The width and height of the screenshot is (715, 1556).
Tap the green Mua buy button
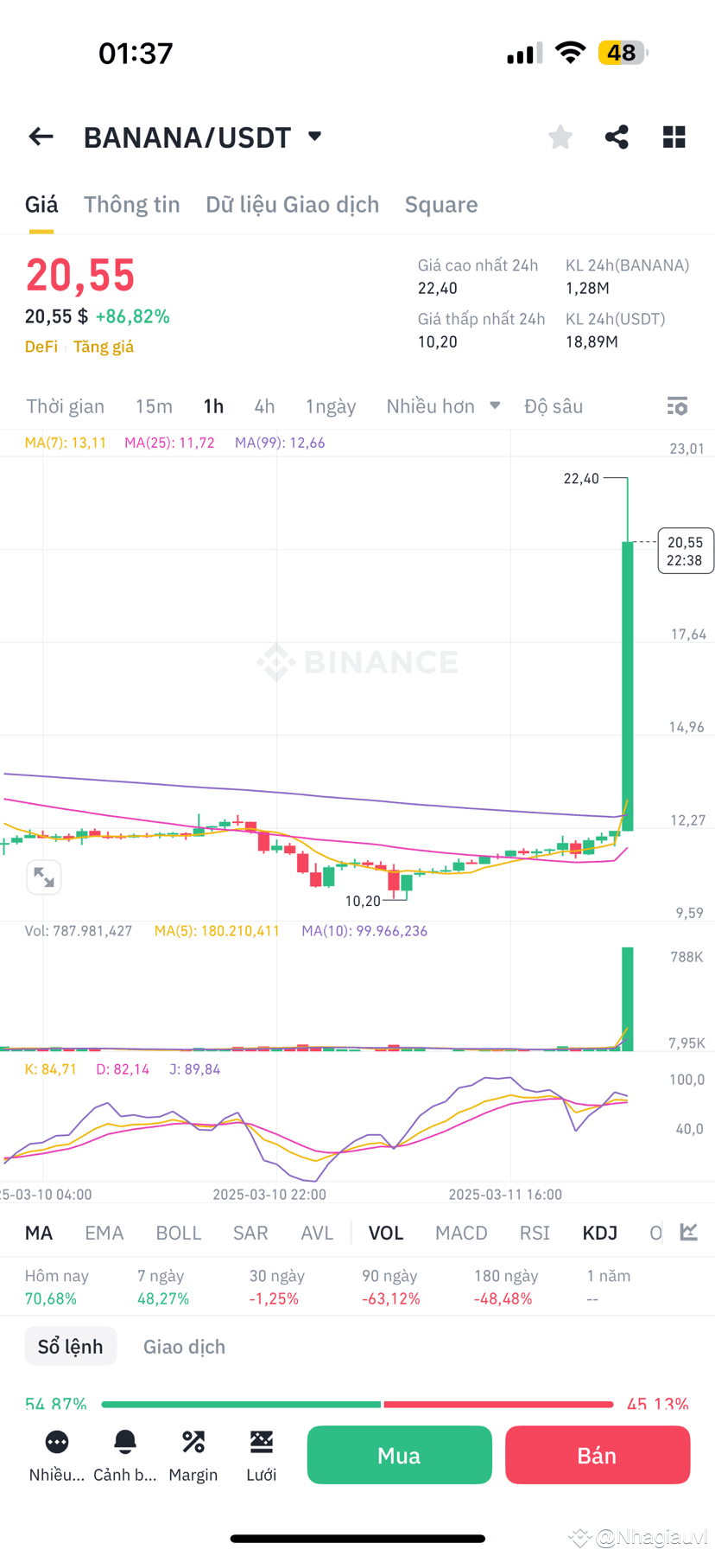[x=400, y=1455]
